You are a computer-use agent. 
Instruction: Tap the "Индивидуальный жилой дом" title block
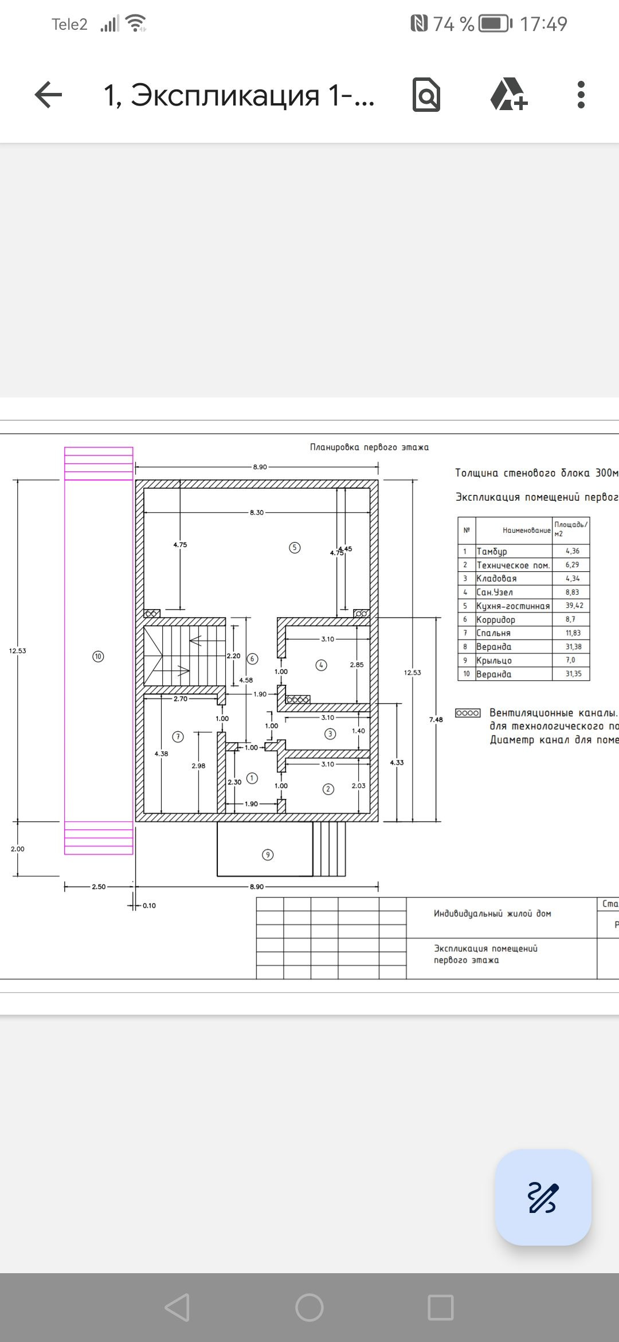point(492,914)
